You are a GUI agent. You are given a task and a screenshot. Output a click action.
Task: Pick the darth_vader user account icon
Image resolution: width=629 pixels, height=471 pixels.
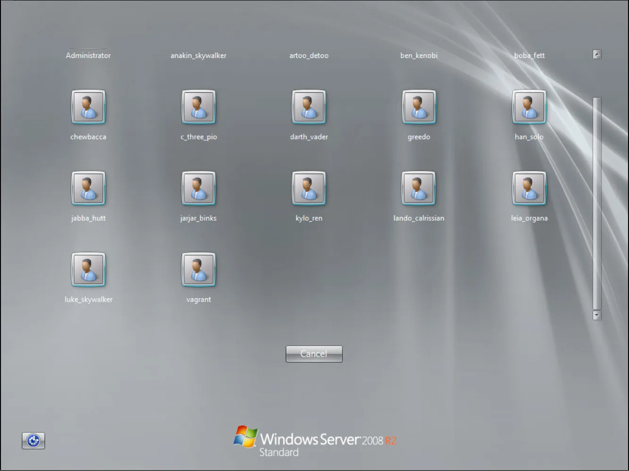coord(309,107)
